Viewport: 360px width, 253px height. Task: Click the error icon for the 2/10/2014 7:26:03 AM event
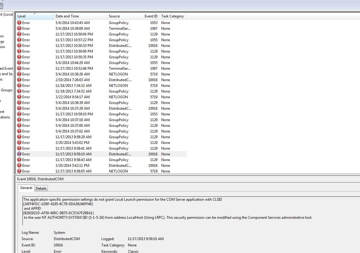pos(19,80)
